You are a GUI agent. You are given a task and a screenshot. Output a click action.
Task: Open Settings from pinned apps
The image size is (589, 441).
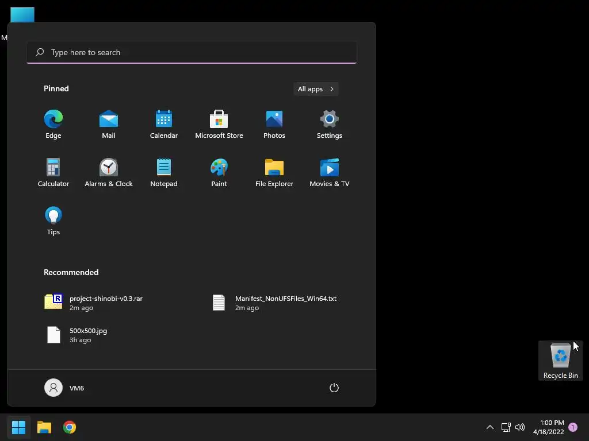click(x=330, y=125)
